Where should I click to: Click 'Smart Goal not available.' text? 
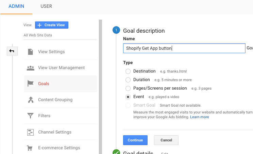coord(180,105)
